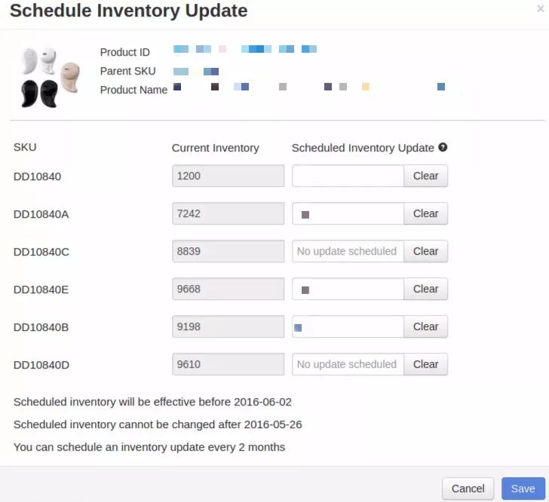Click current inventory field showing 1200
This screenshot has width=549, height=502.
click(228, 176)
